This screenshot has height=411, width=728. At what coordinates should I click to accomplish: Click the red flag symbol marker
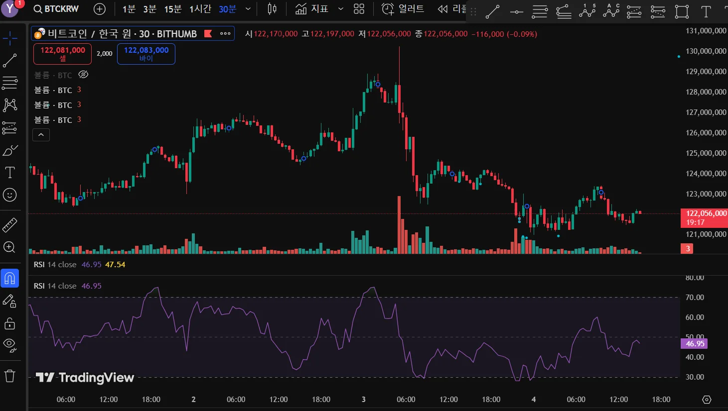[208, 33]
